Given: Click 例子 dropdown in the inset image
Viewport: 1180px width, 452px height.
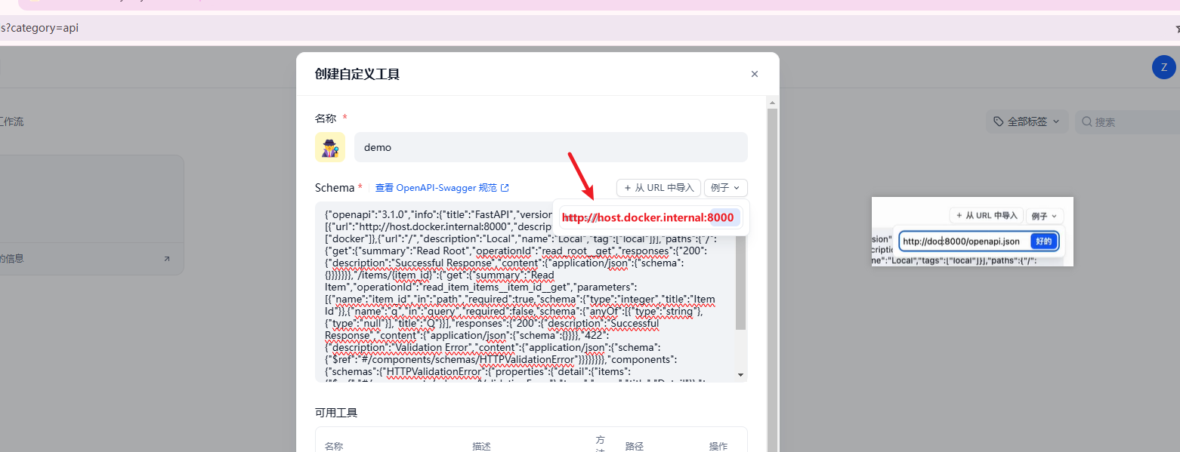Looking at the screenshot, I should pos(1045,216).
